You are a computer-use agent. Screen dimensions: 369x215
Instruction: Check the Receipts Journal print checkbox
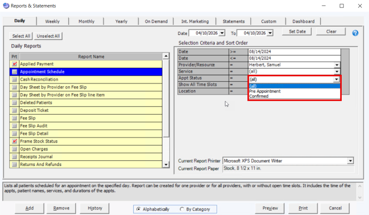point(15,157)
